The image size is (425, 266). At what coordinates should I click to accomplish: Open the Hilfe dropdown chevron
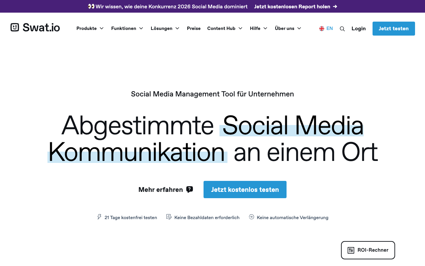click(x=265, y=29)
